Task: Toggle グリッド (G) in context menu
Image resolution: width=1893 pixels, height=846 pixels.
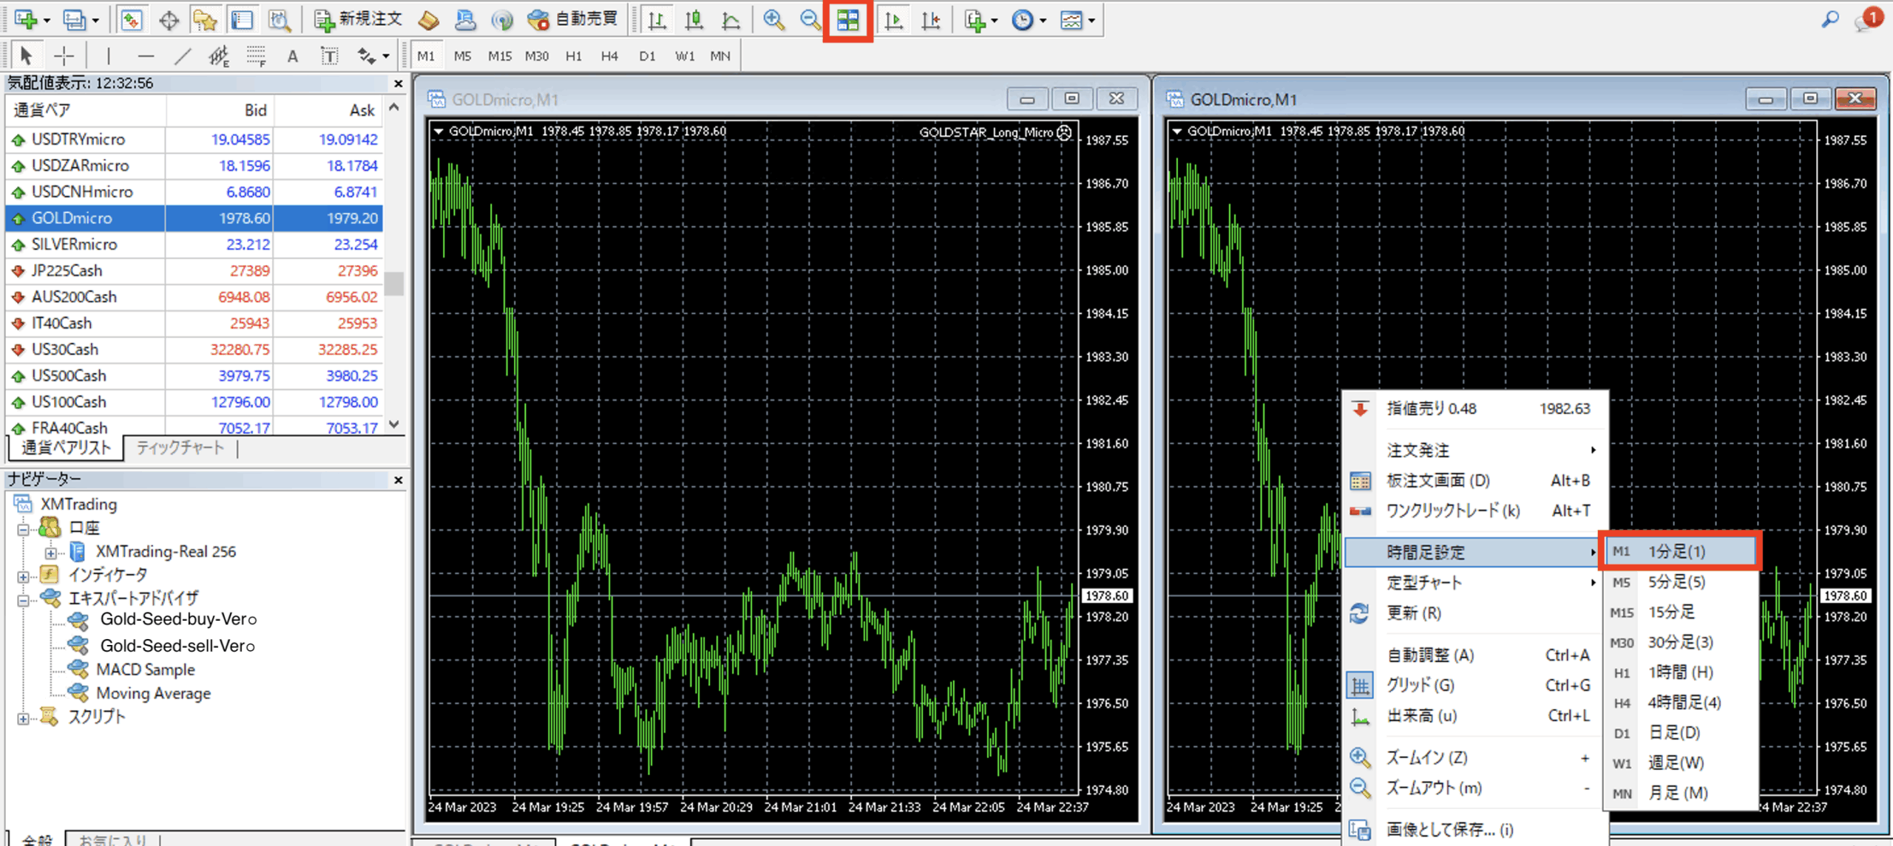Action: (1476, 685)
